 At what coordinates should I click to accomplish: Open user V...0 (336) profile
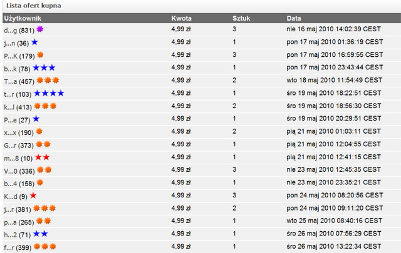click(x=19, y=170)
